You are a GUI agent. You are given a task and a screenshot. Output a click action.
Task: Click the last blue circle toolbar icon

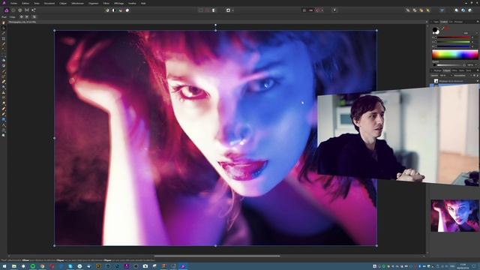coord(470,10)
